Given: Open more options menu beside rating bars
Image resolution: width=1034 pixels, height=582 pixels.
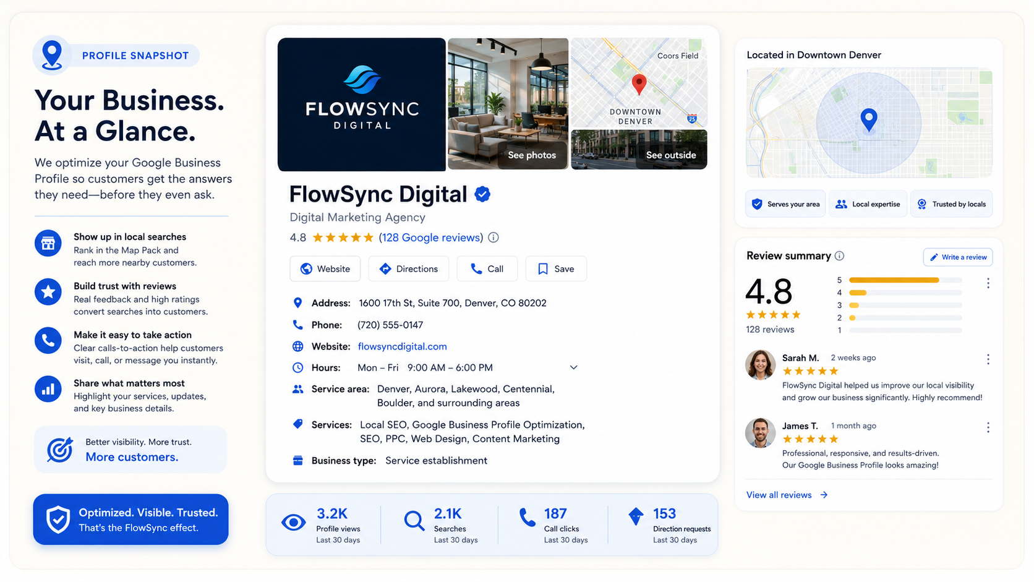Looking at the screenshot, I should 988,283.
